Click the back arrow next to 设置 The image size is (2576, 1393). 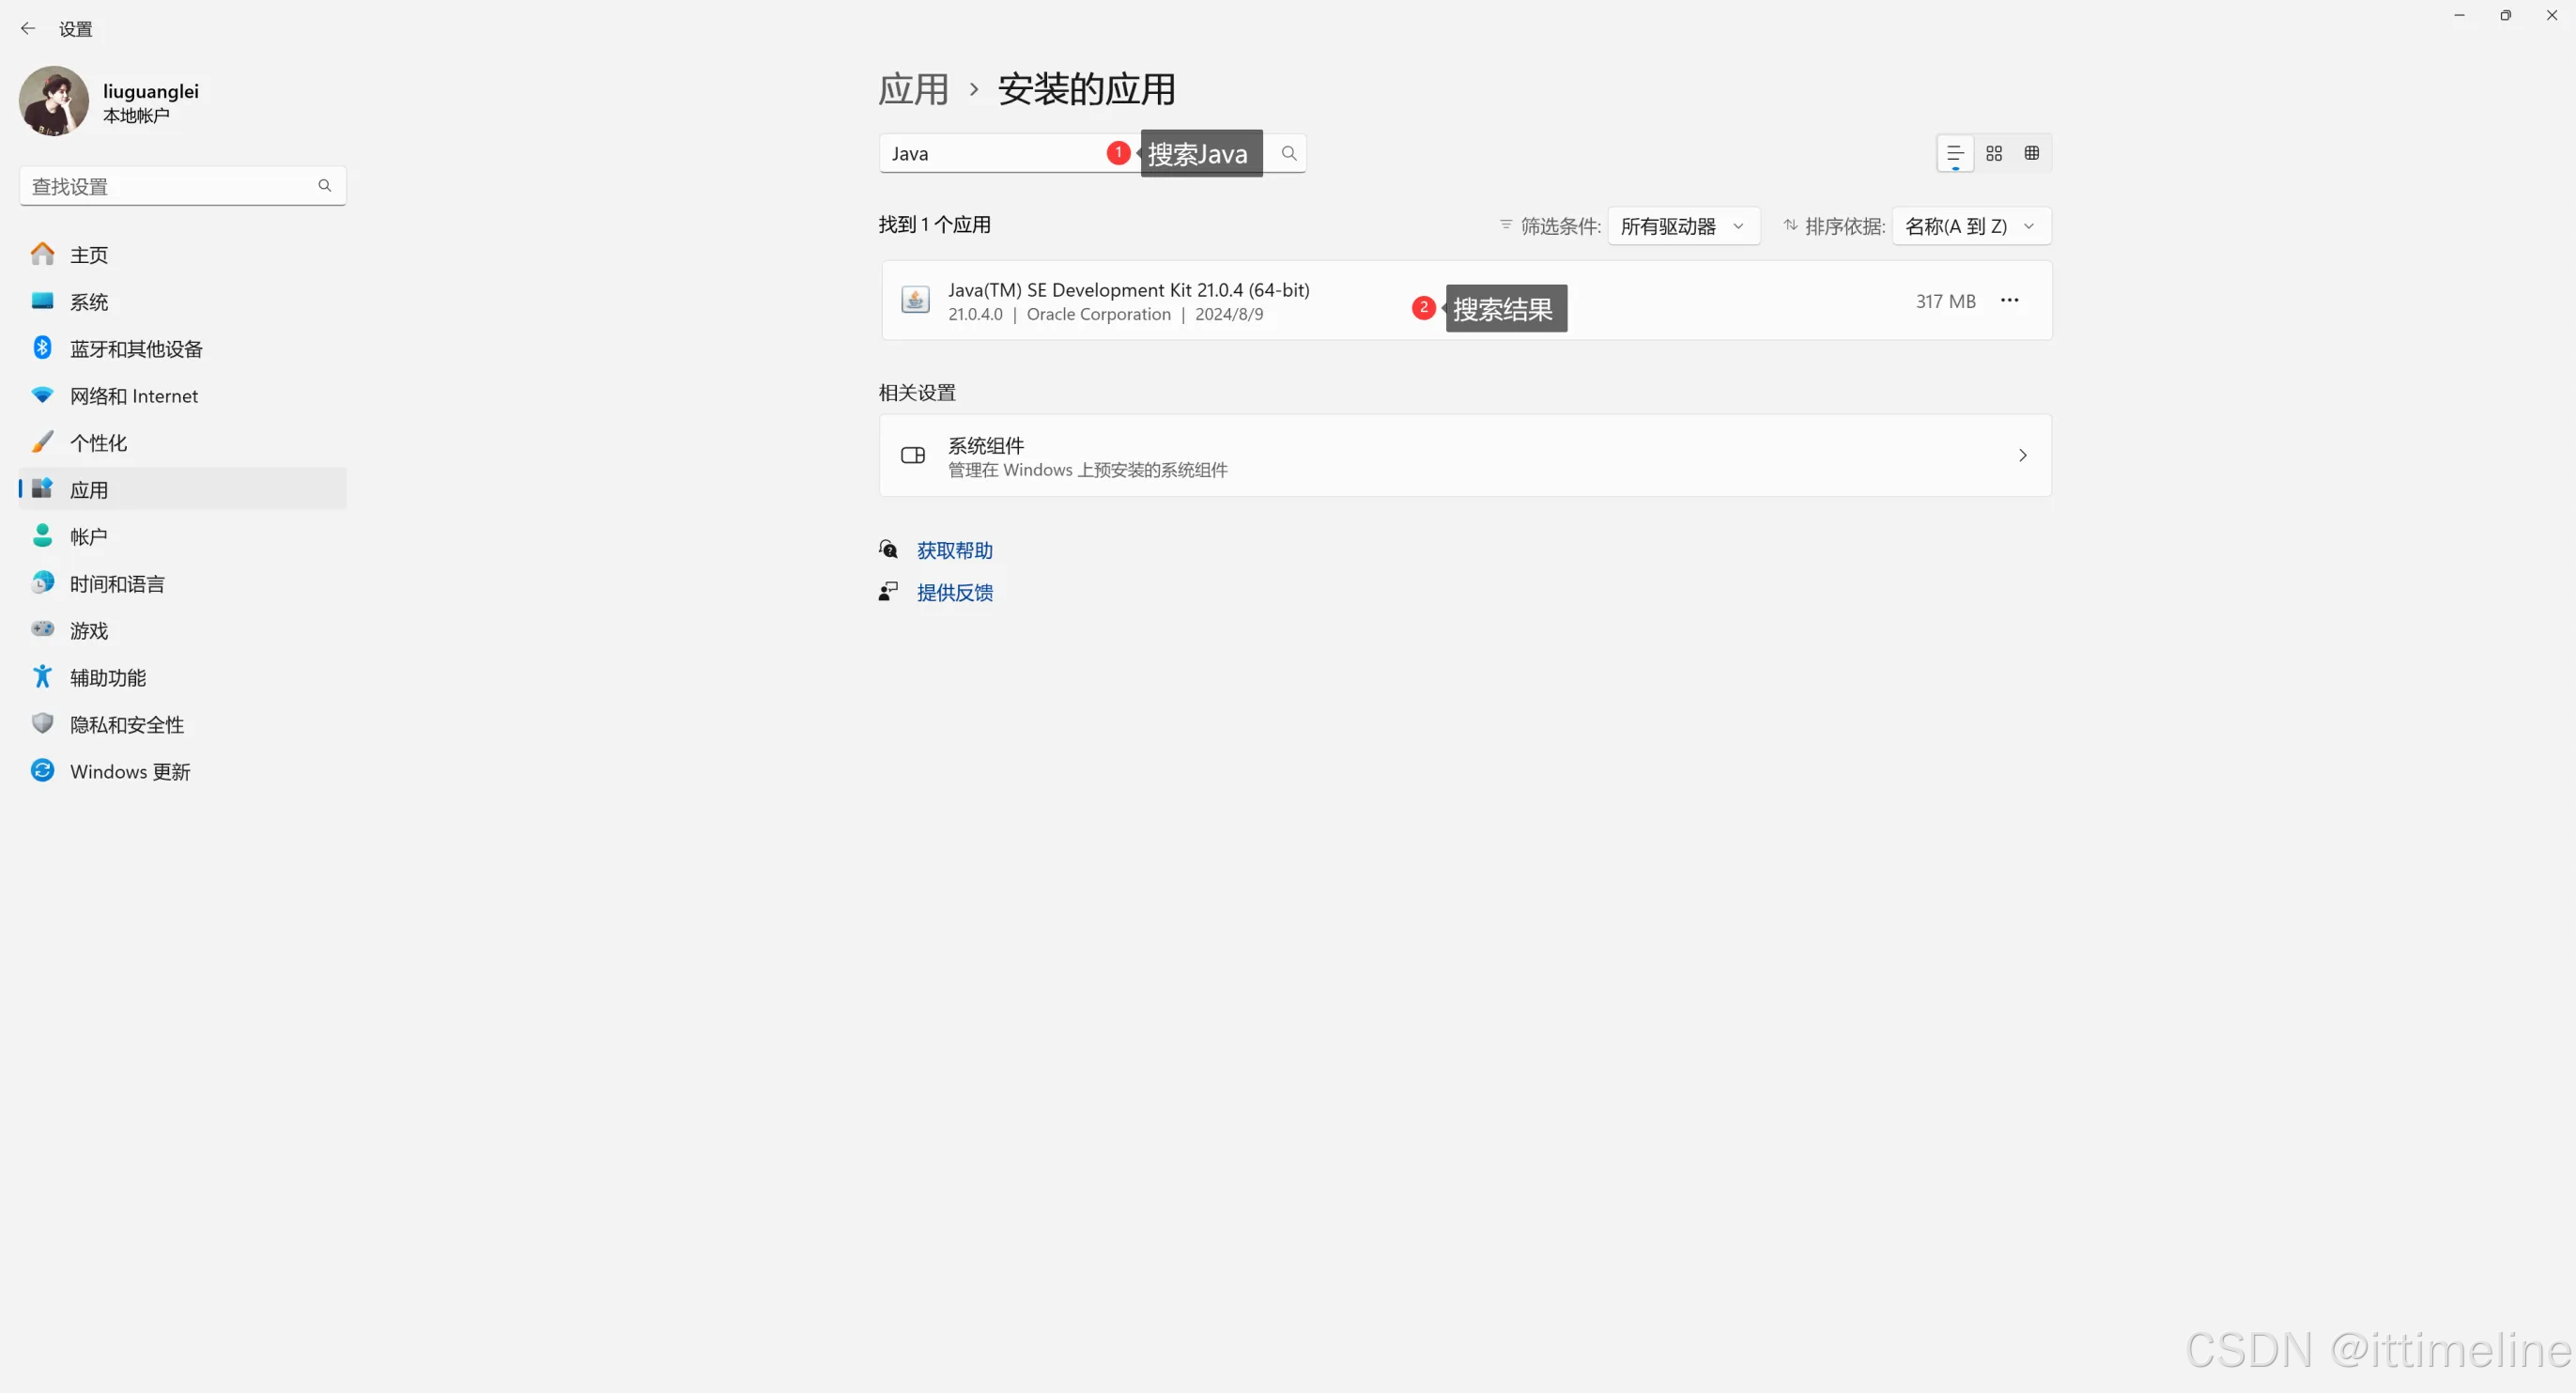(28, 29)
